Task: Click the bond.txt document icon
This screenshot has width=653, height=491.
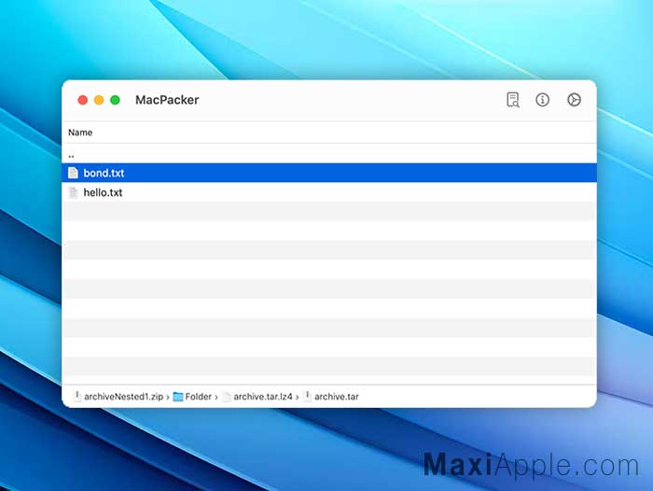Action: pos(73,173)
